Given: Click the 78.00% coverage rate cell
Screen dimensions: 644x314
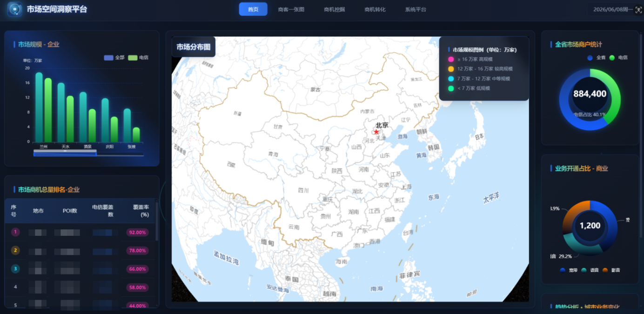Looking at the screenshot, I should pos(137,251).
